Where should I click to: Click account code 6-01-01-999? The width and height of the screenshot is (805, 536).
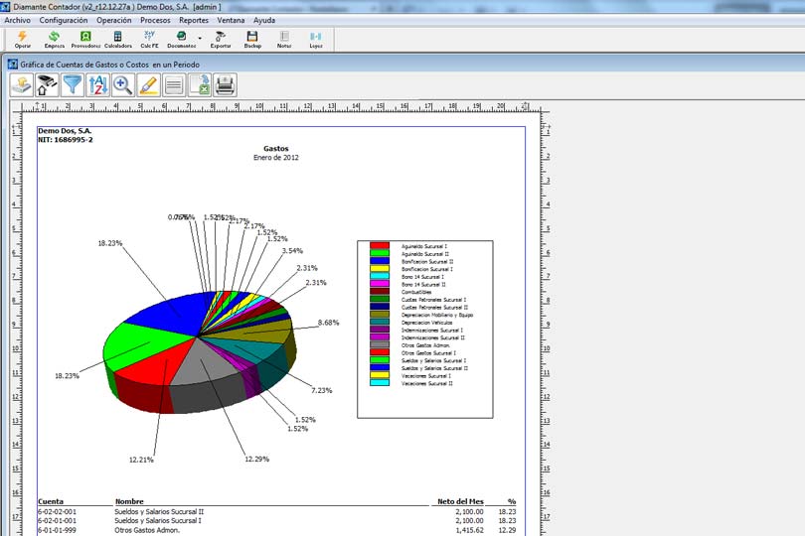[57, 530]
